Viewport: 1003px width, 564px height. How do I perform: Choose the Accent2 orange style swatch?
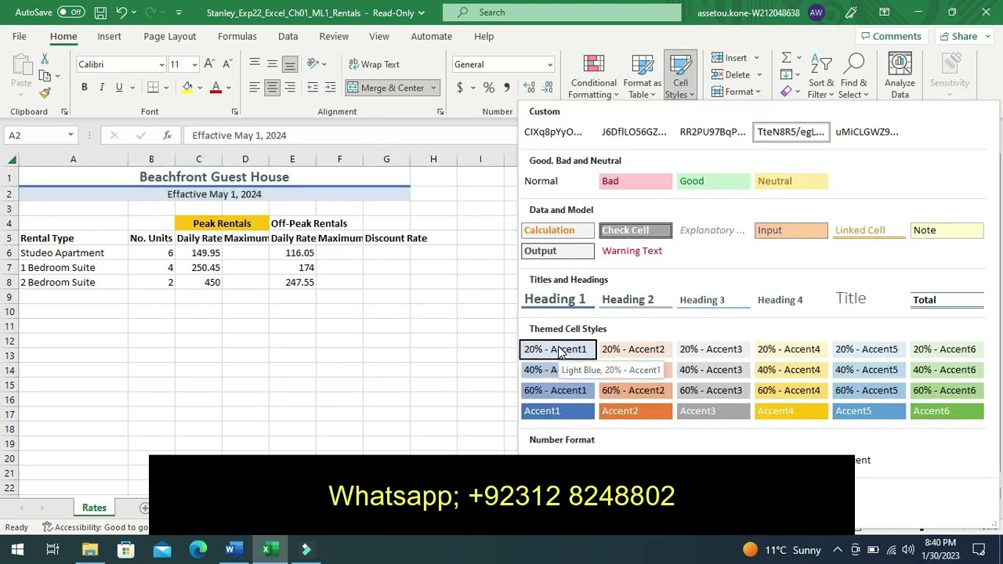pos(635,410)
